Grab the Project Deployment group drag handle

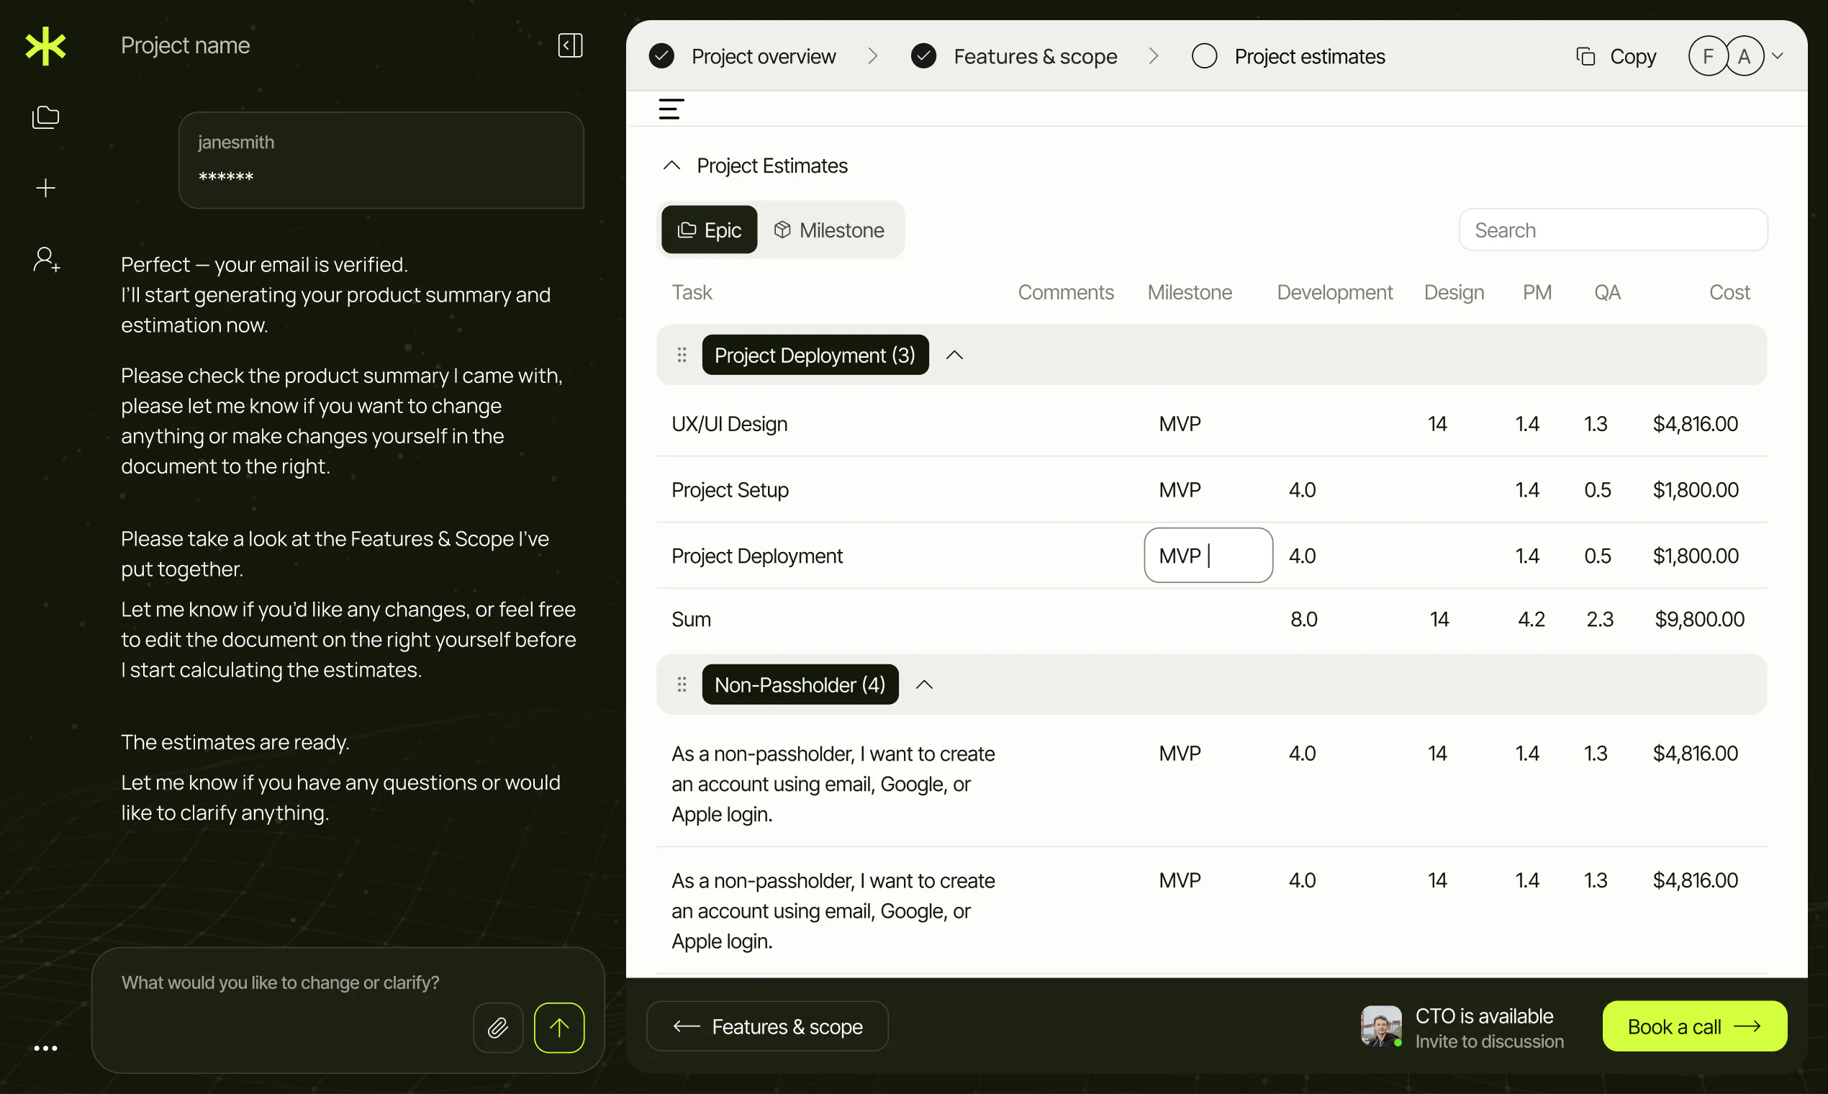click(681, 356)
